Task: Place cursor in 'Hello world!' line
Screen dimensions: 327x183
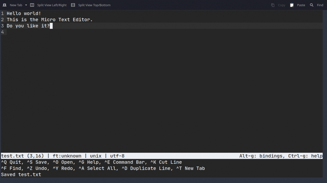Action: (24, 13)
